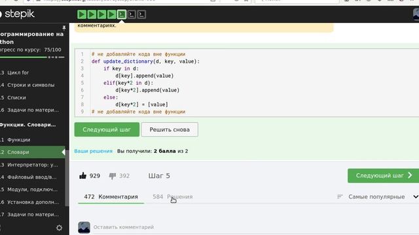Select section Функции. Словари...
Image resolution: width=419 pixels, height=235 pixels.
(x=27, y=125)
